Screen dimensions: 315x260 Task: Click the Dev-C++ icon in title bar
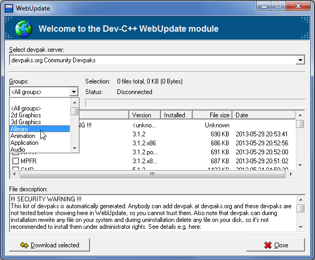pyautogui.click(x=9, y=8)
